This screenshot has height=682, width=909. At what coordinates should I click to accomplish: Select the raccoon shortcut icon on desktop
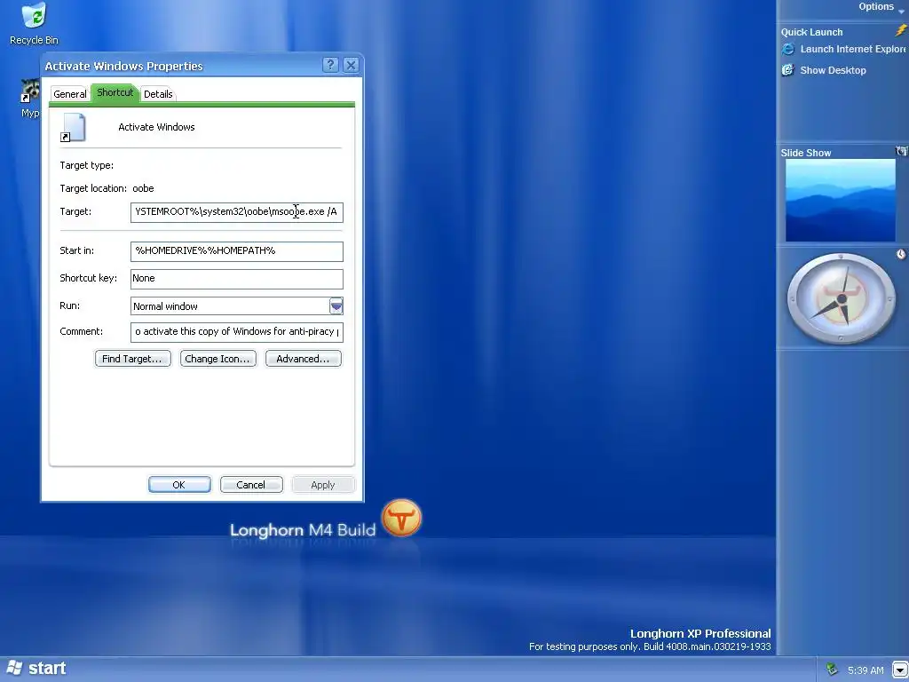(x=30, y=91)
